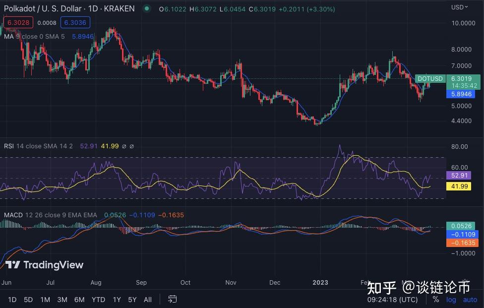Click the 14:35:42 countdown label

point(464,86)
